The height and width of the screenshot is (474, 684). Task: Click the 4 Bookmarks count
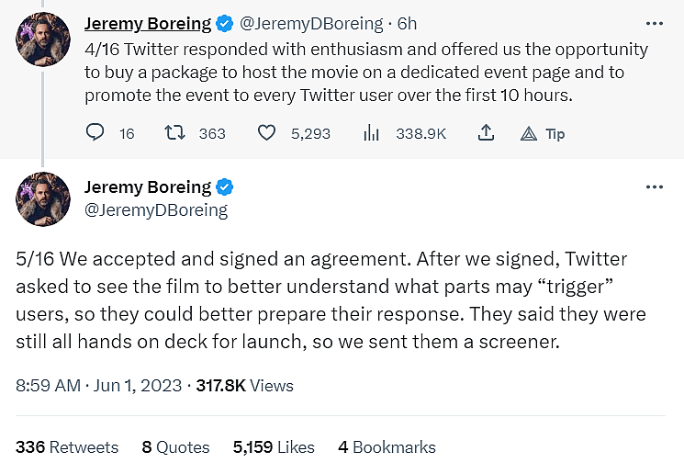pos(387,447)
